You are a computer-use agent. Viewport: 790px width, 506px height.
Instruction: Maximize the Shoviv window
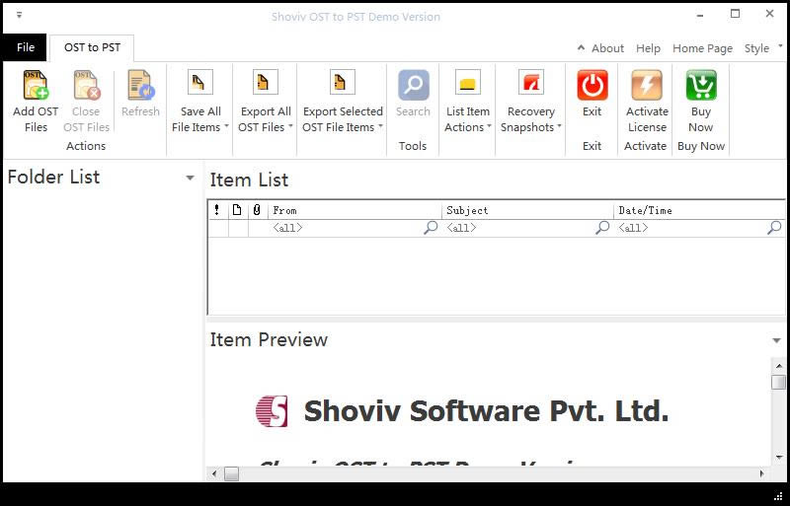[x=735, y=14]
